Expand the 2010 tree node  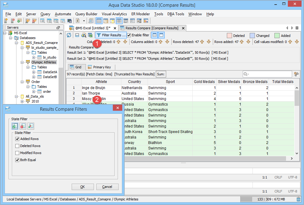coord(22,101)
